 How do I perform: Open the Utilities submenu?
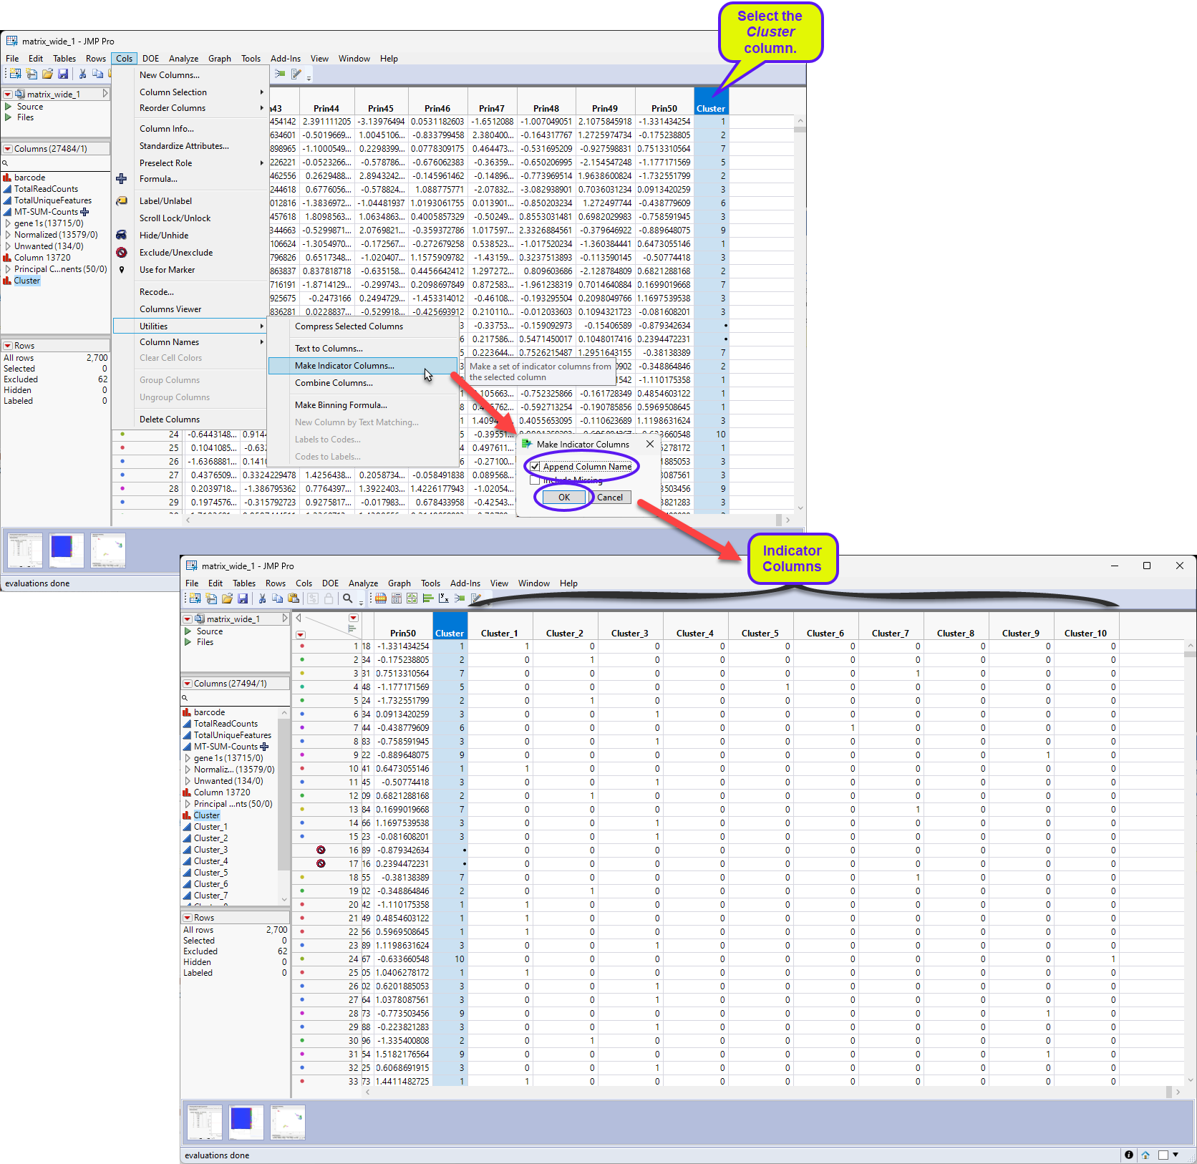click(x=189, y=326)
